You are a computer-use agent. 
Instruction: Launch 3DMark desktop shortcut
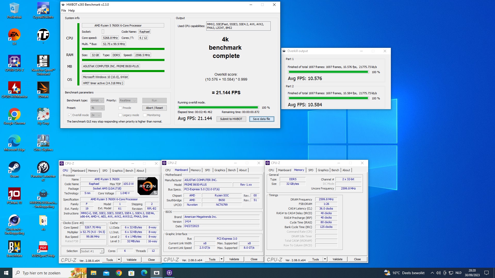coord(43,90)
